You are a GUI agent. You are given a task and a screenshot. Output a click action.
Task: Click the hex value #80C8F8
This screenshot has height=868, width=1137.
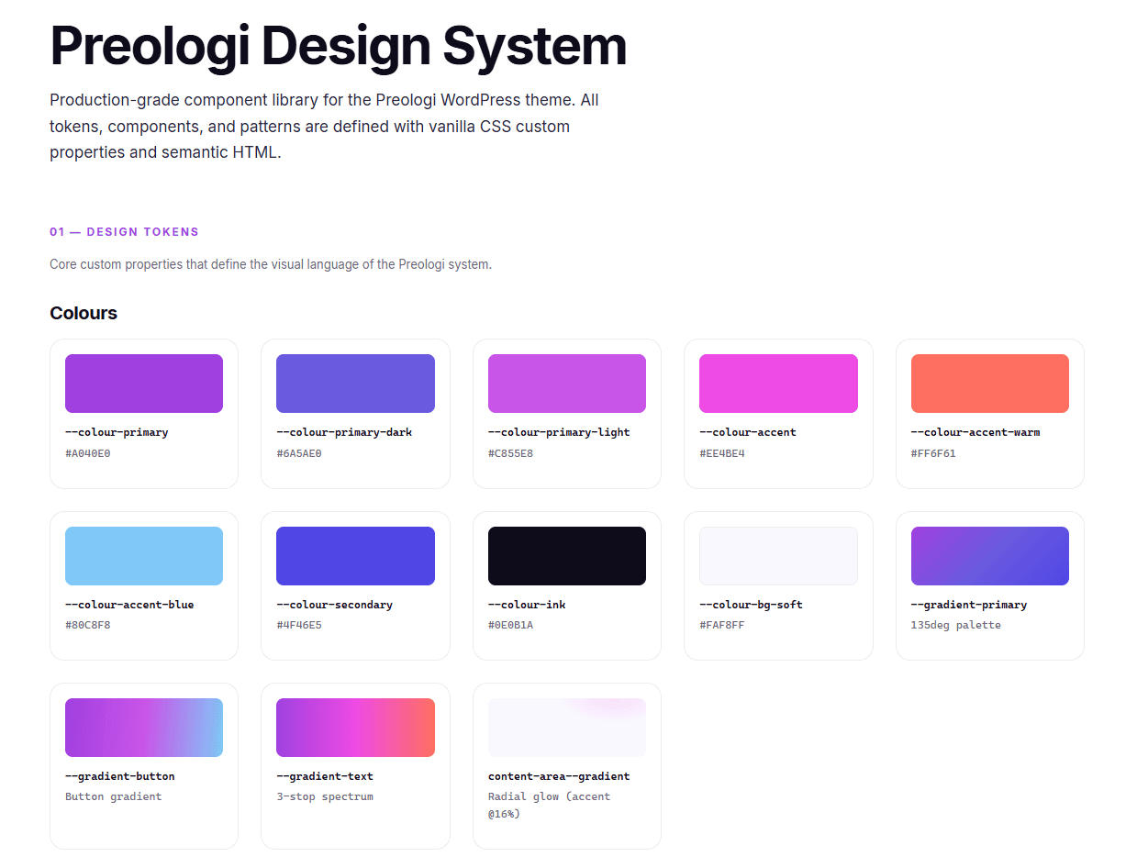tap(88, 626)
